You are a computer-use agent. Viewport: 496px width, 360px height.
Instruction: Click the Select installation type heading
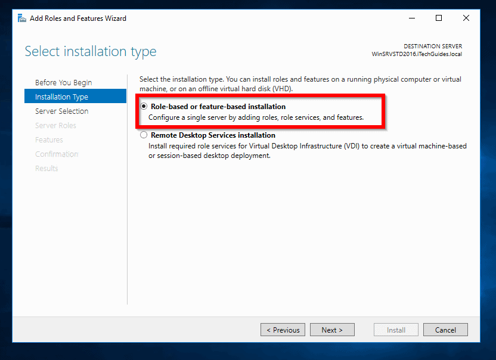[91, 51]
